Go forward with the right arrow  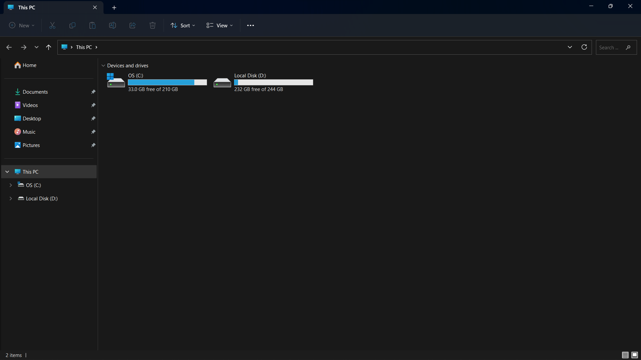(23, 47)
